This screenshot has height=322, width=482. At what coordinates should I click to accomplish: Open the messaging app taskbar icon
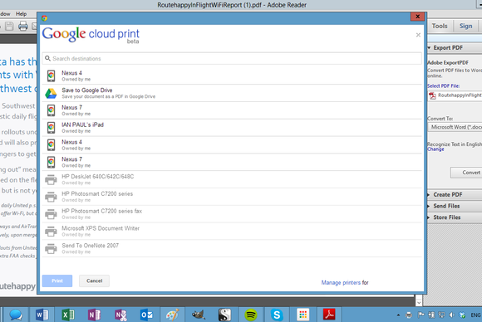point(16,315)
